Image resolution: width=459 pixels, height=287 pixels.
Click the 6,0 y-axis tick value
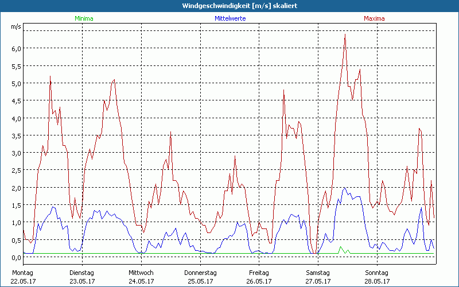coord(16,48)
